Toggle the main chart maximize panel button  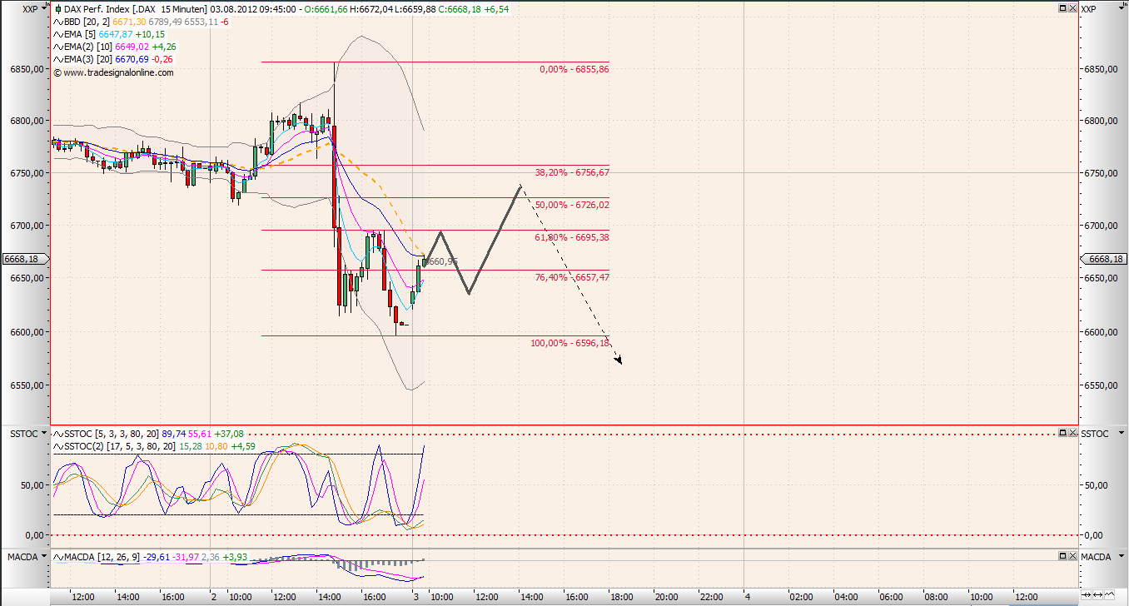(x=1062, y=7)
